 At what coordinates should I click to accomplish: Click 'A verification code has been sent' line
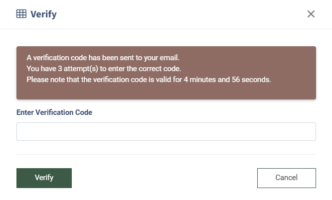pos(103,58)
